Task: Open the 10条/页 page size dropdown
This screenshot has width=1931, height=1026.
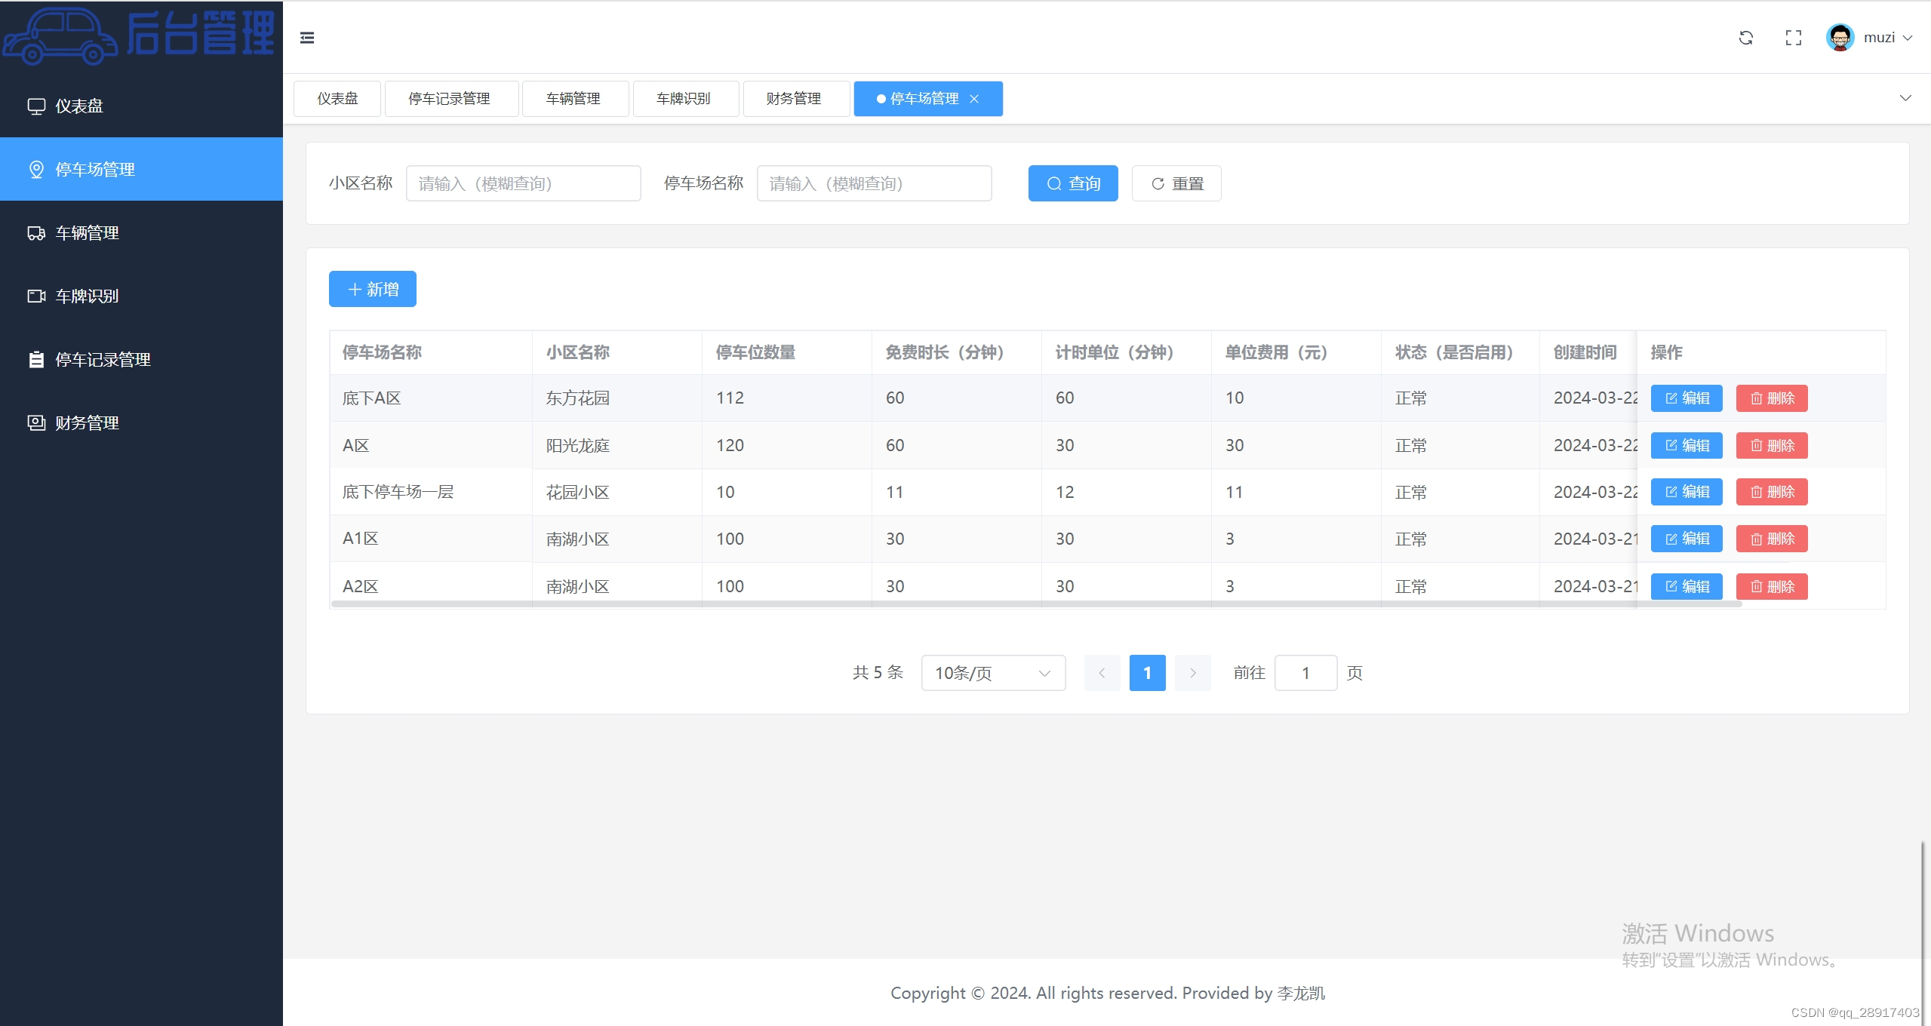Action: click(992, 672)
